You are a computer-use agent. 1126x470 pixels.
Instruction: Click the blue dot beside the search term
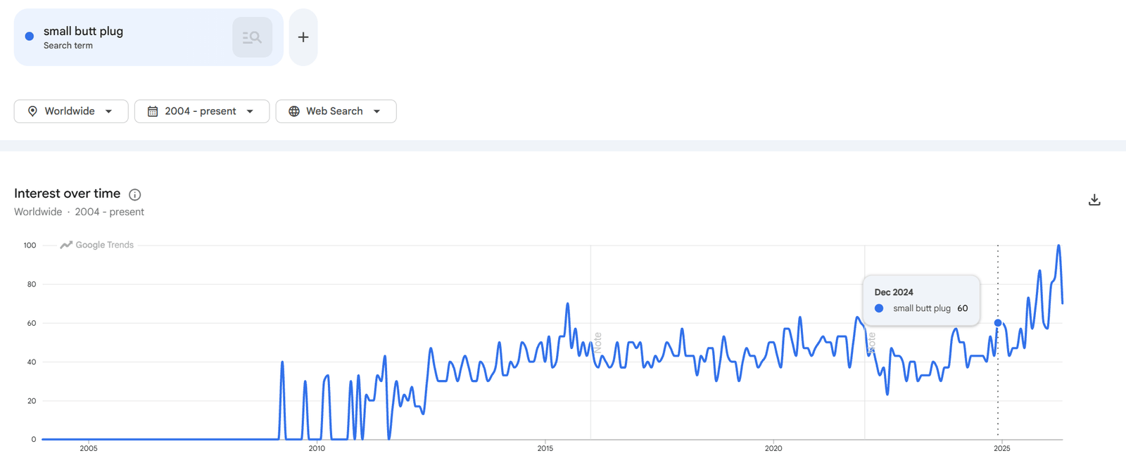point(30,37)
